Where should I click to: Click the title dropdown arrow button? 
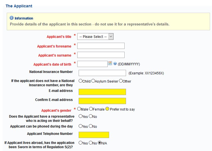click(111, 36)
